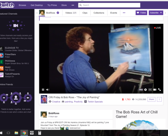This screenshot has height=136, width=168.
Task: Pause the live stream
Action: coord(43,90)
